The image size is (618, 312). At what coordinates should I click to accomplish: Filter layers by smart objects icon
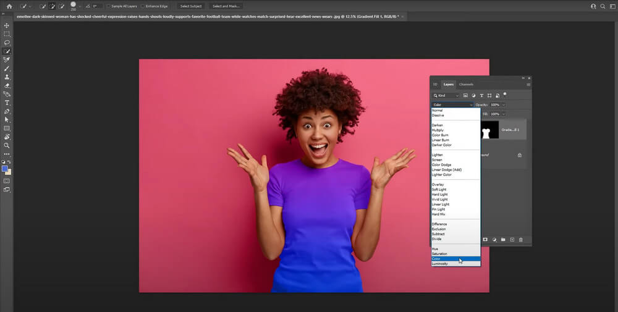coord(497,95)
